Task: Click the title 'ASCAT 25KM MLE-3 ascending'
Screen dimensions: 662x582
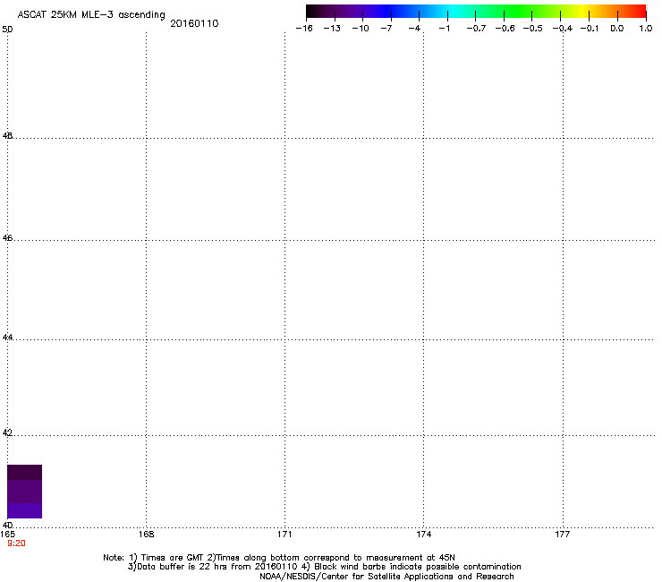Action: click(91, 15)
